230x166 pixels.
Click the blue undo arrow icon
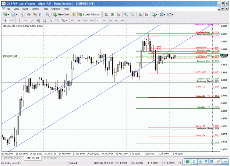[194, 162]
